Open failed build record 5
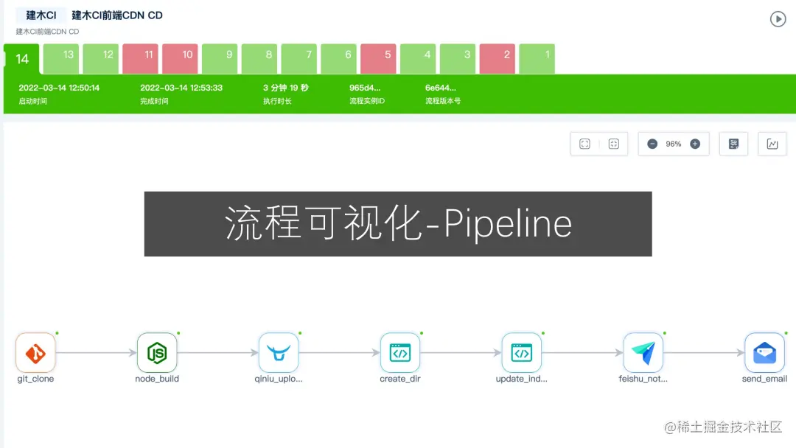The height and width of the screenshot is (448, 796). (x=378, y=59)
